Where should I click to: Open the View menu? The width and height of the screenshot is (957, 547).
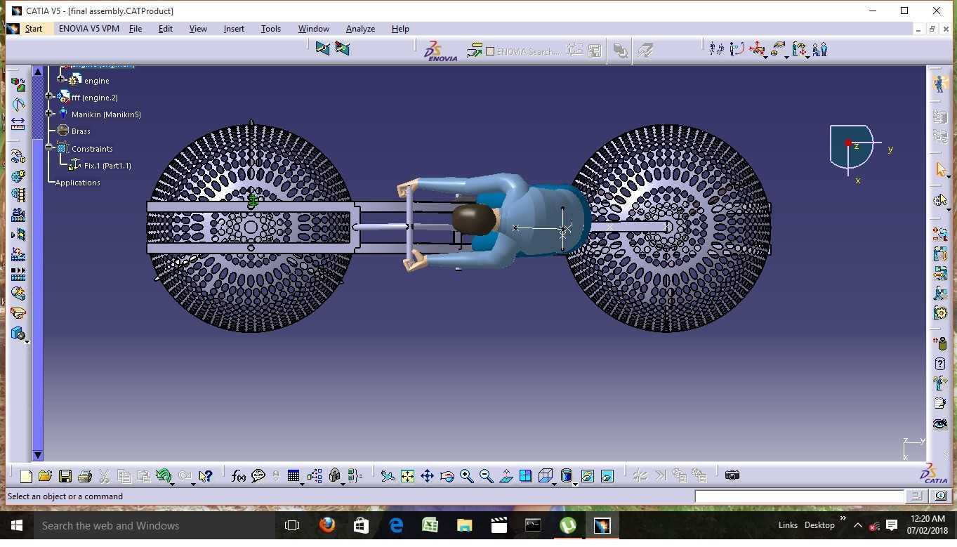(x=198, y=29)
